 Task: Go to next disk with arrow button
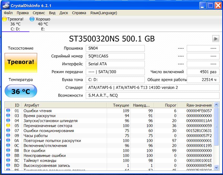pyautogui.click(x=216, y=39)
